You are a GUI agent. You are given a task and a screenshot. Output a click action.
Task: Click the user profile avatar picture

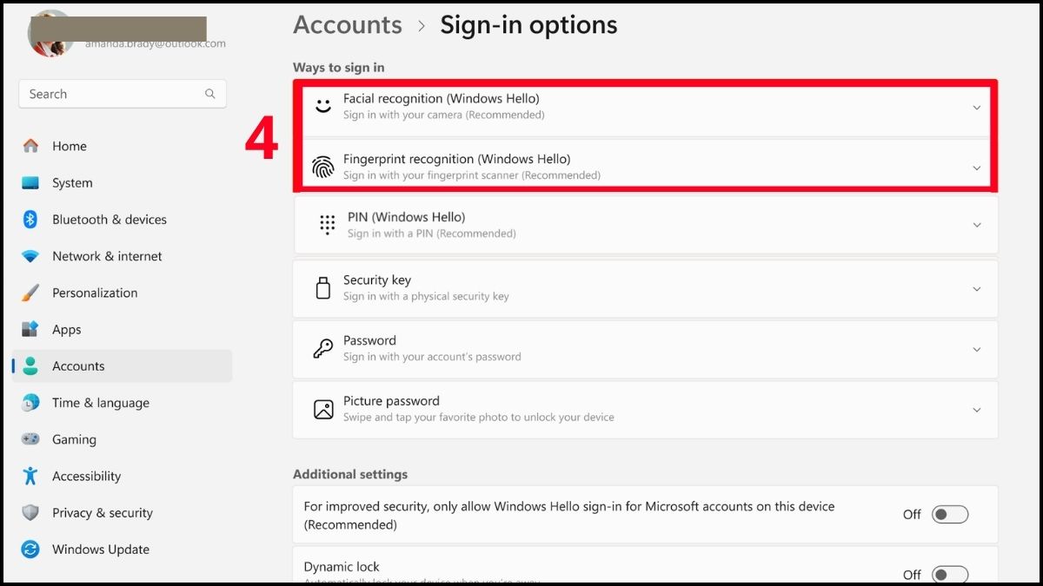click(x=50, y=35)
